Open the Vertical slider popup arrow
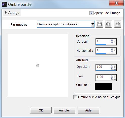 coord(115,42)
